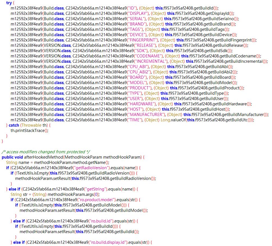
Task: Click the afterHookedMethod method name
Action: pos(44,157)
